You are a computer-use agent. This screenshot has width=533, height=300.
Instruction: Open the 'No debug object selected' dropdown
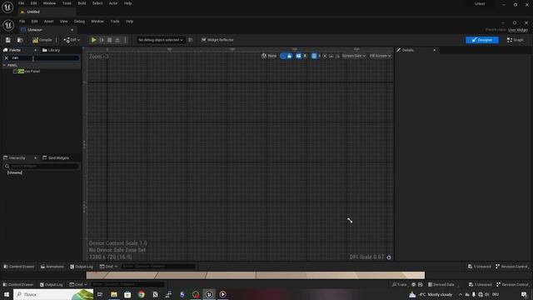pos(161,40)
